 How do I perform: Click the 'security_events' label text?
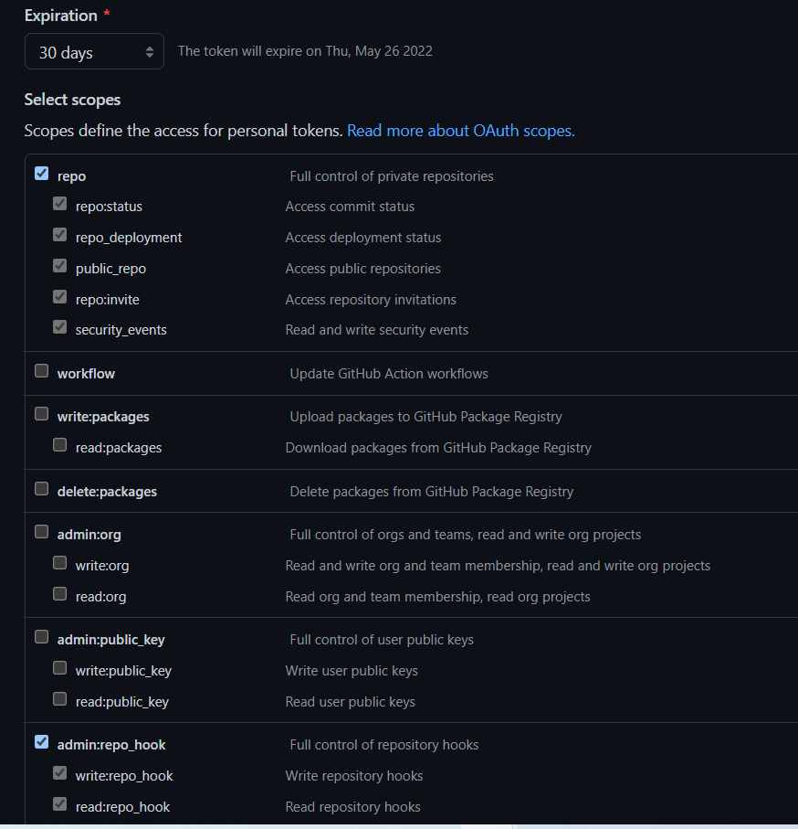(x=121, y=330)
